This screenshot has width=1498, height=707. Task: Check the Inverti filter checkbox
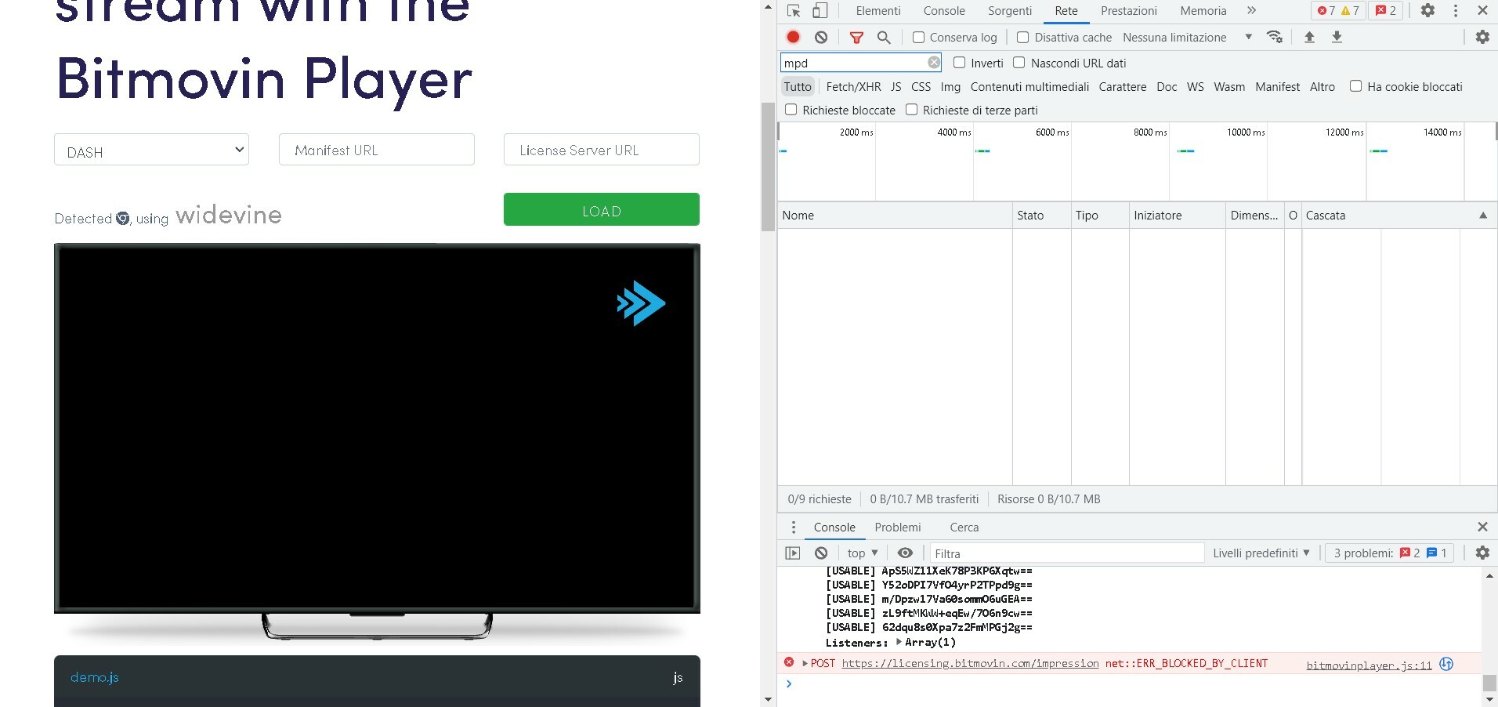[959, 63]
